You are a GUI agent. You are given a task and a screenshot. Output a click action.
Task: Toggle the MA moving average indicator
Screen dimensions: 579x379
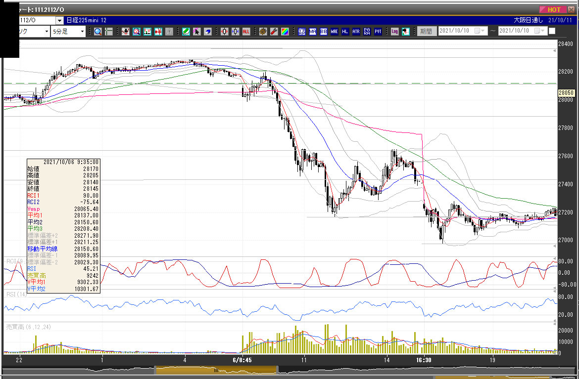pyautogui.click(x=313, y=32)
